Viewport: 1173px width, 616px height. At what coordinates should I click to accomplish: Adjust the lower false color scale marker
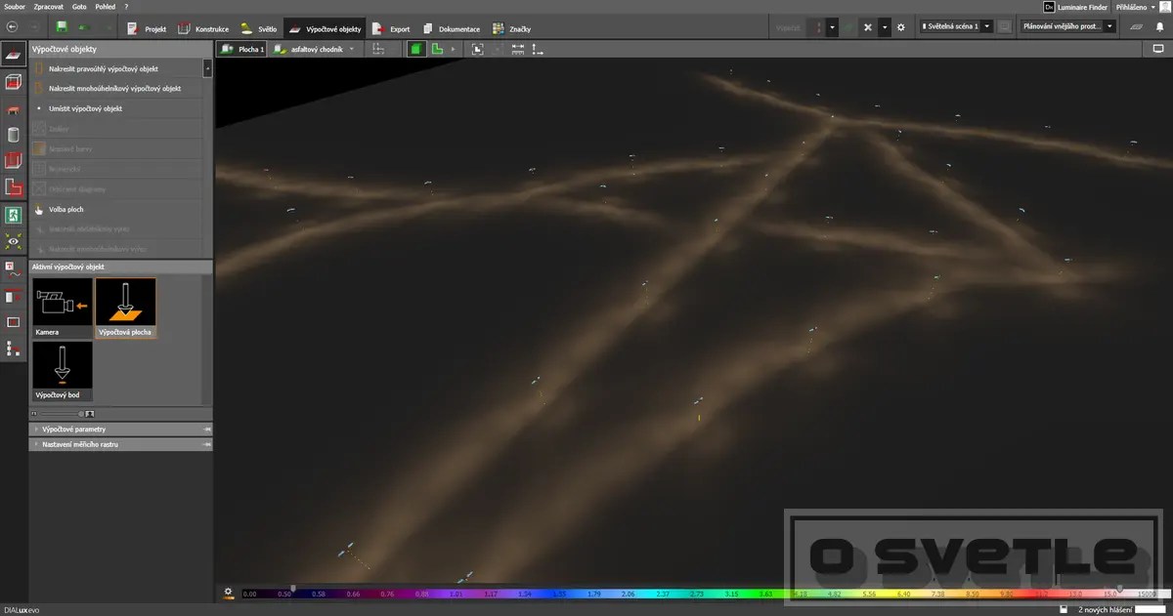tap(292, 588)
